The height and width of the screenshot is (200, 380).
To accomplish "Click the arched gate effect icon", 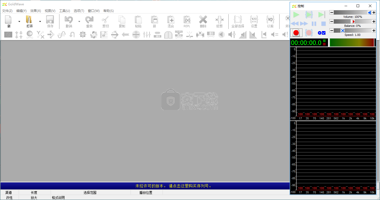I will click(168, 35).
